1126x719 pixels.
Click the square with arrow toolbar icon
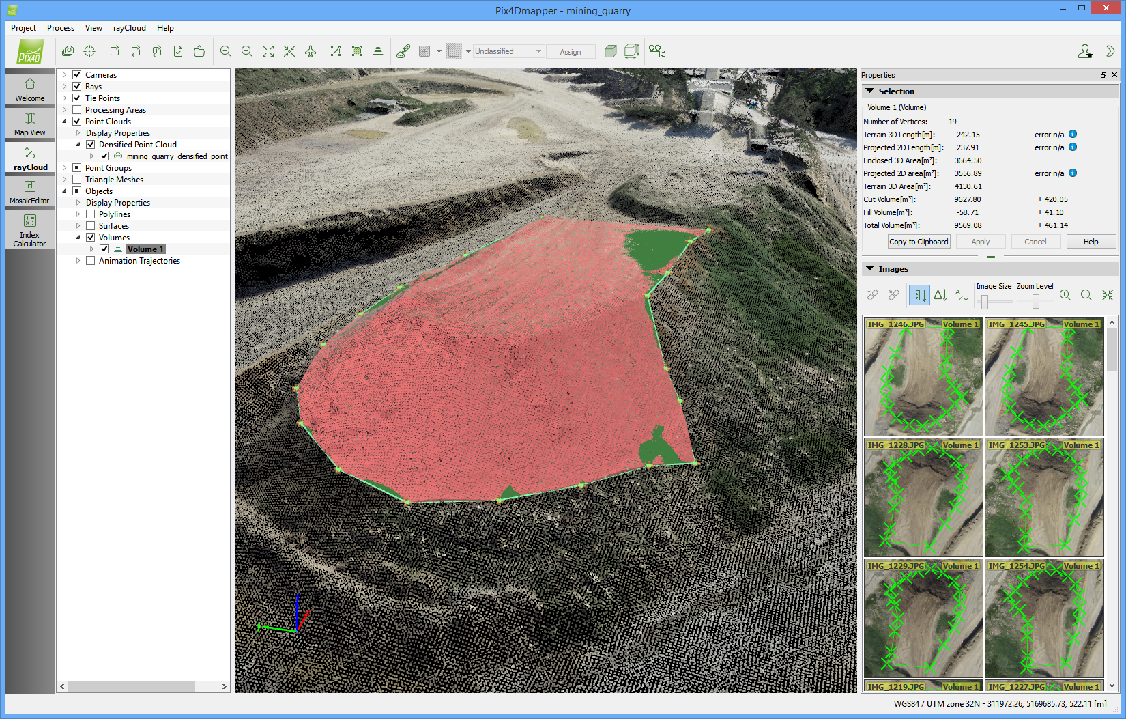tap(115, 51)
